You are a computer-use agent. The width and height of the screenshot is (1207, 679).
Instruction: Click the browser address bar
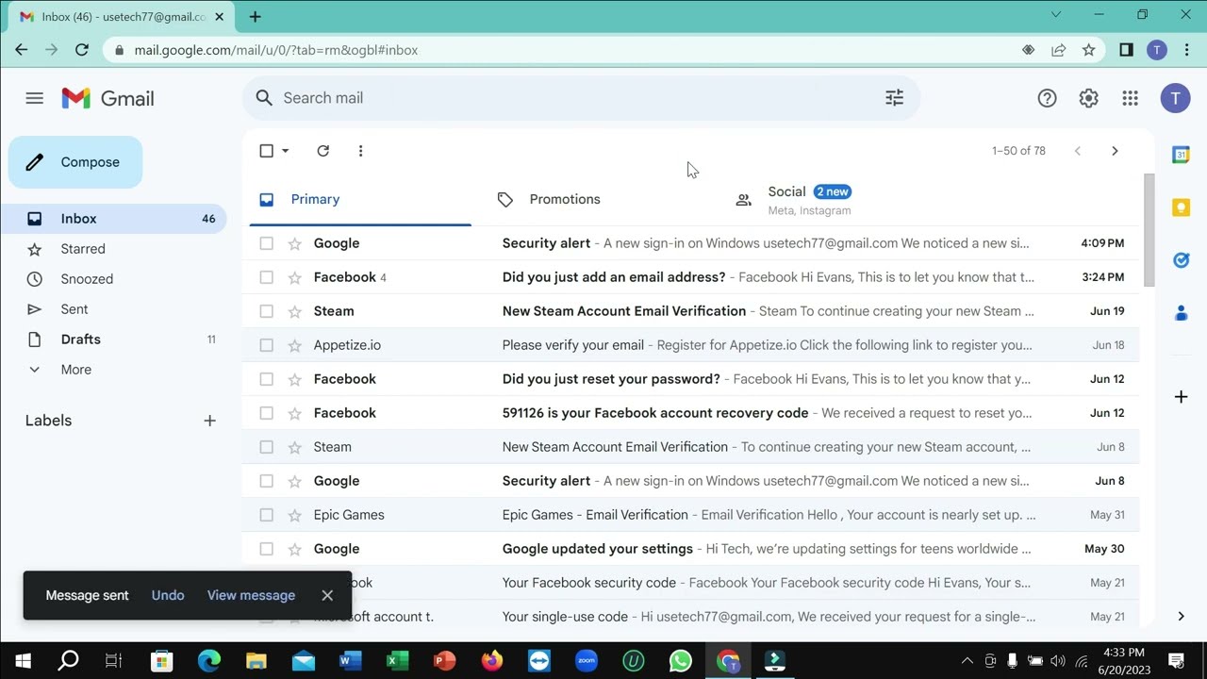coord(566,50)
